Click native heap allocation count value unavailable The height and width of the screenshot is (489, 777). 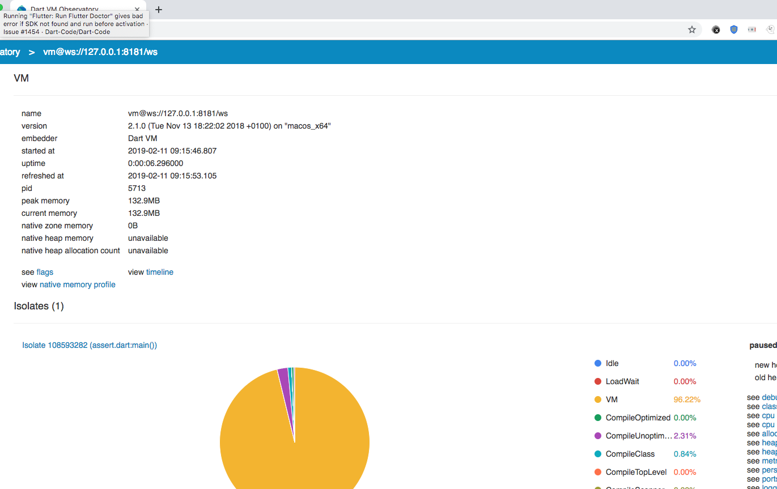(x=148, y=250)
